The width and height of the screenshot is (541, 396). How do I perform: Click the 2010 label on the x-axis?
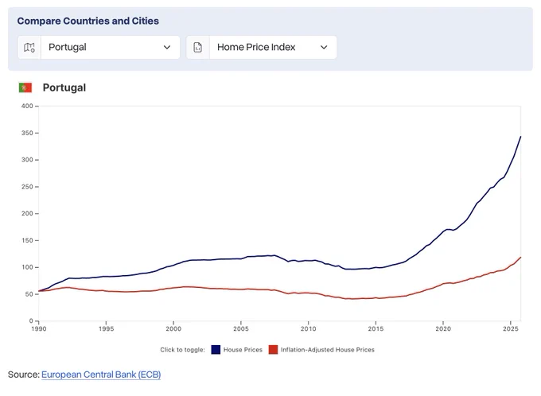pyautogui.click(x=308, y=328)
